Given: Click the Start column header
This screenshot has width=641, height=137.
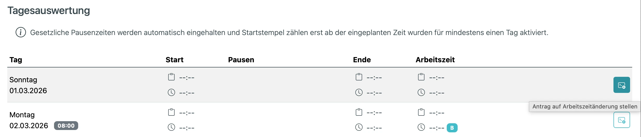Looking at the screenshot, I should tap(175, 60).
